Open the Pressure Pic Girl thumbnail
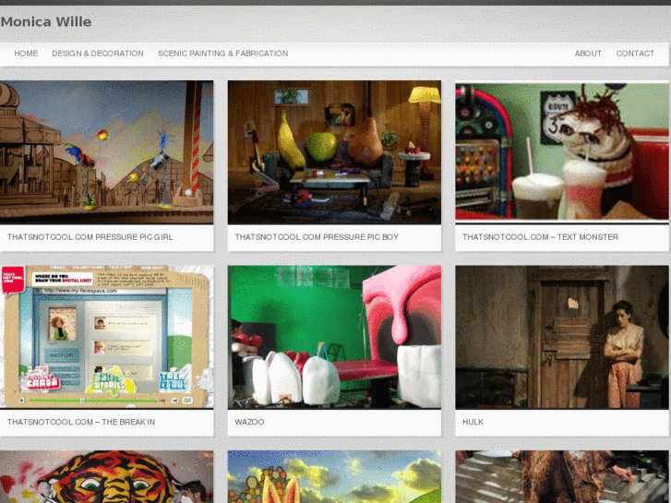 pyautogui.click(x=106, y=152)
